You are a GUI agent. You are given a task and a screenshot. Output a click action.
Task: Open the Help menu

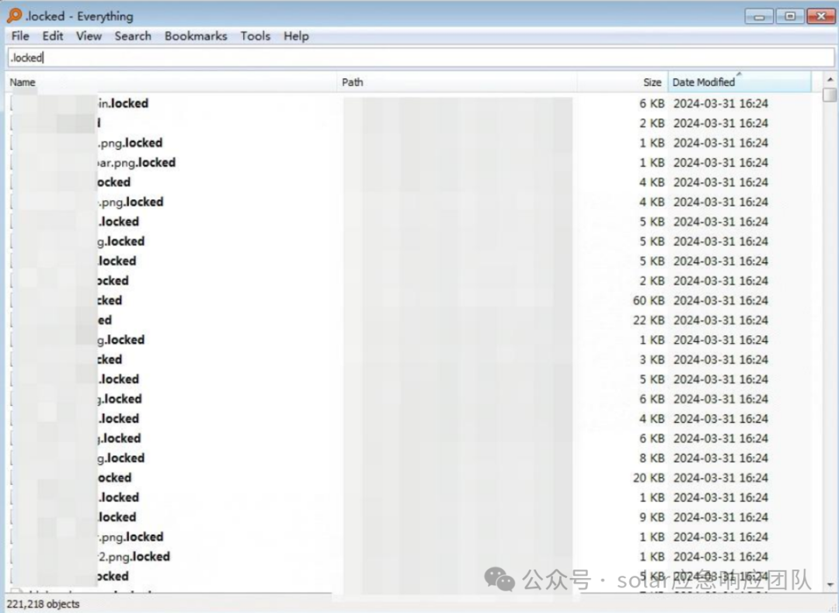pyautogui.click(x=296, y=36)
